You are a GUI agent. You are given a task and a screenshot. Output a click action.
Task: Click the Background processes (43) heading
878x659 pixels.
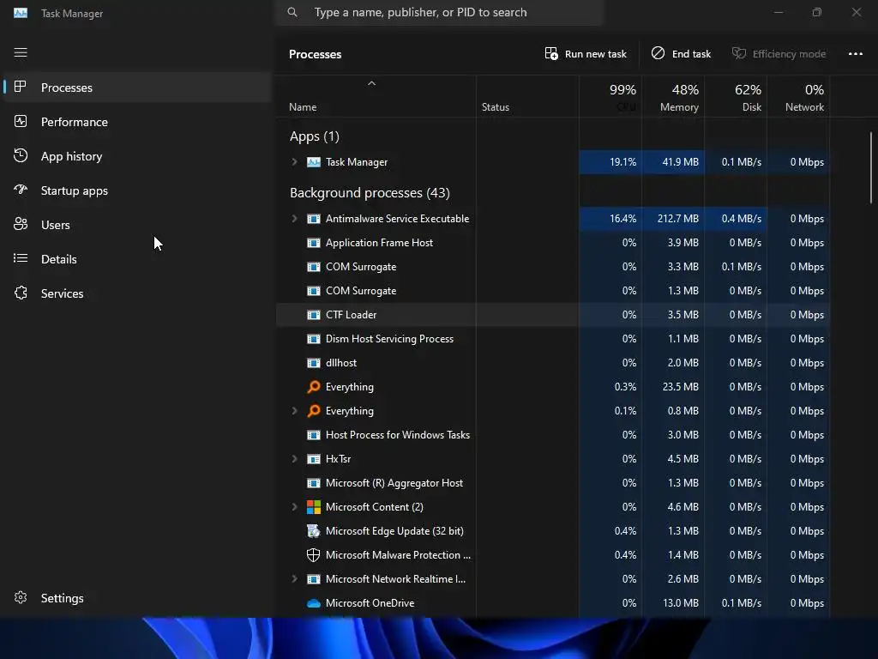click(370, 193)
